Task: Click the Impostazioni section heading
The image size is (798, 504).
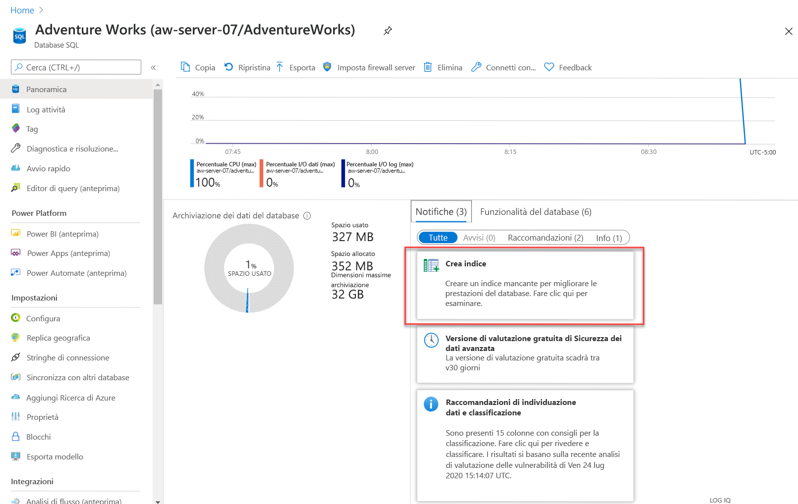Action: click(34, 298)
